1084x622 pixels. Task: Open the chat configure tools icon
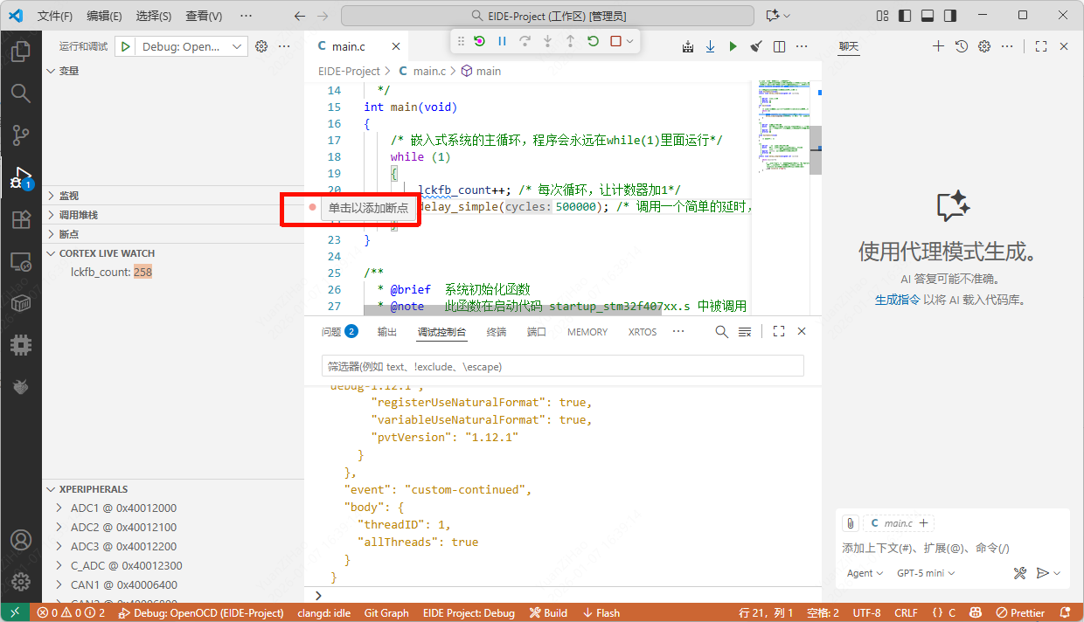[x=1019, y=573]
